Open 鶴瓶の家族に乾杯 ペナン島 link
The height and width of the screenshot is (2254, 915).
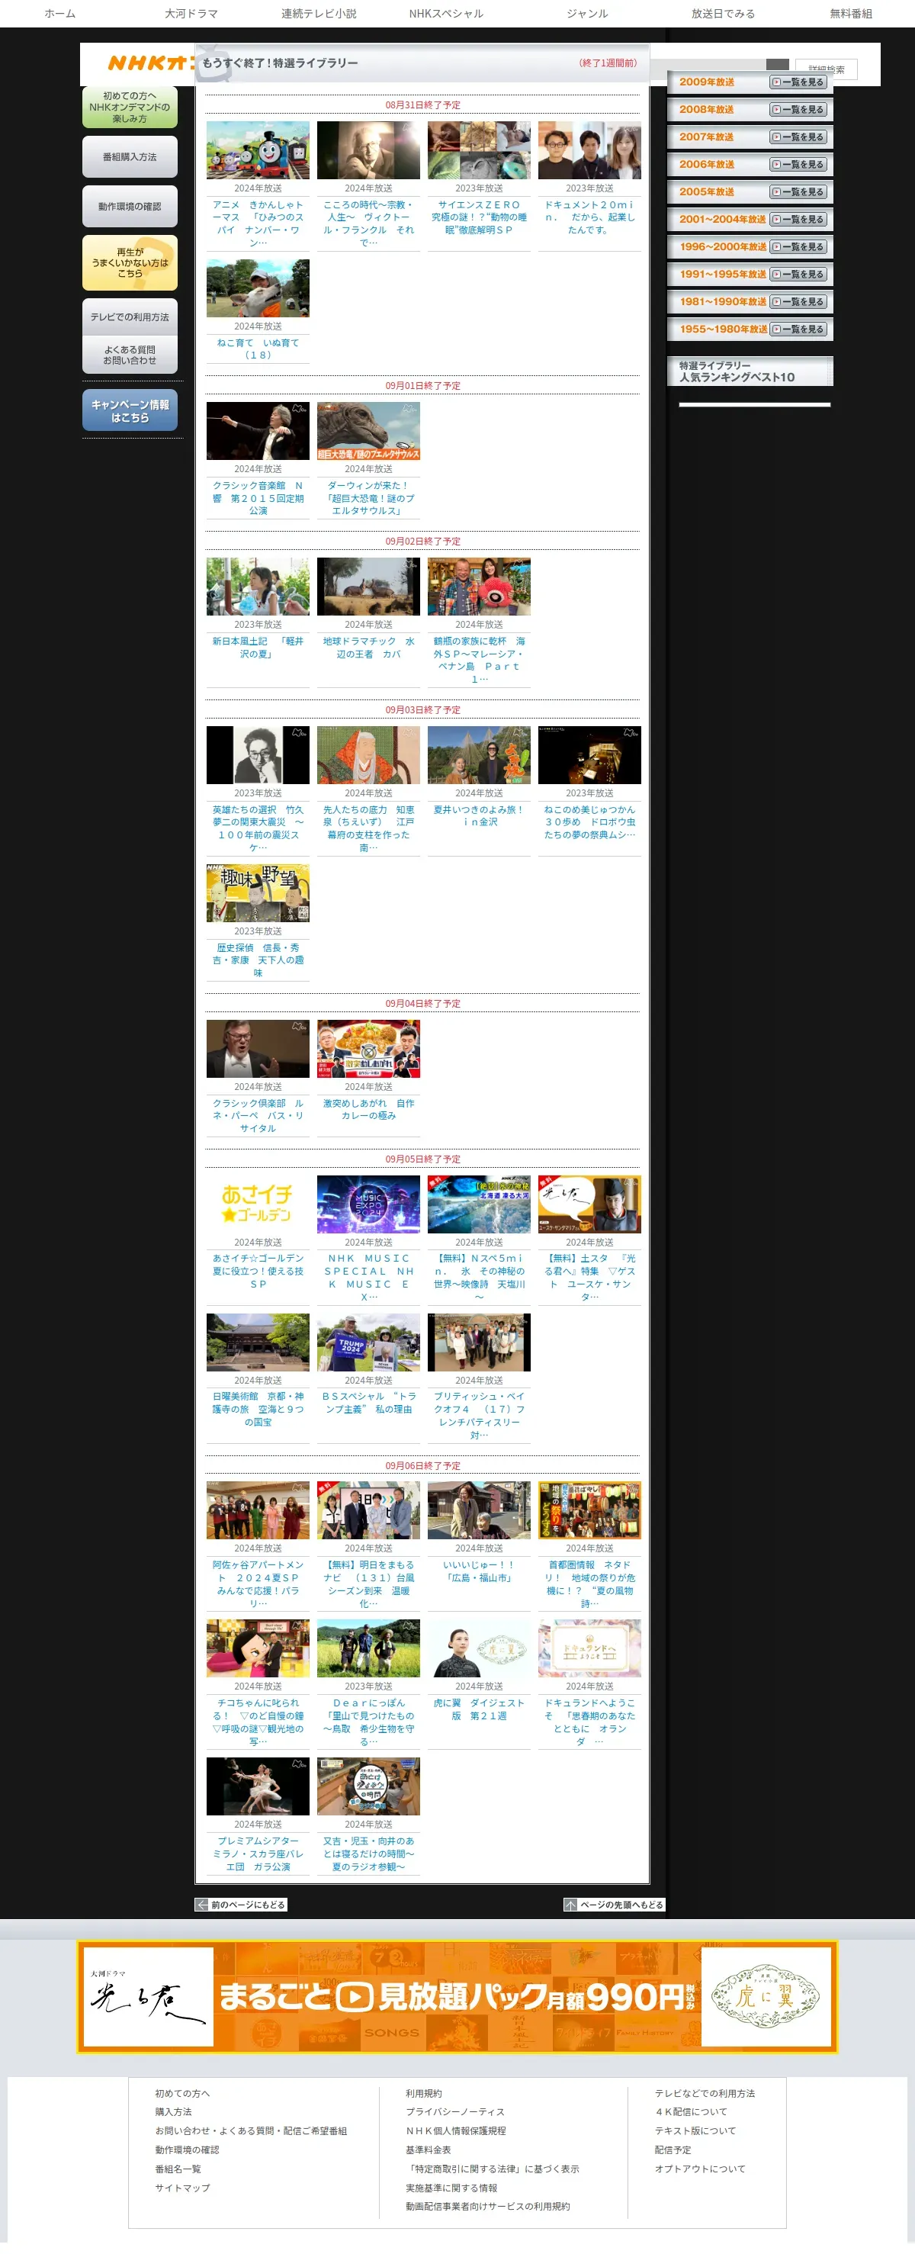pyautogui.click(x=479, y=660)
